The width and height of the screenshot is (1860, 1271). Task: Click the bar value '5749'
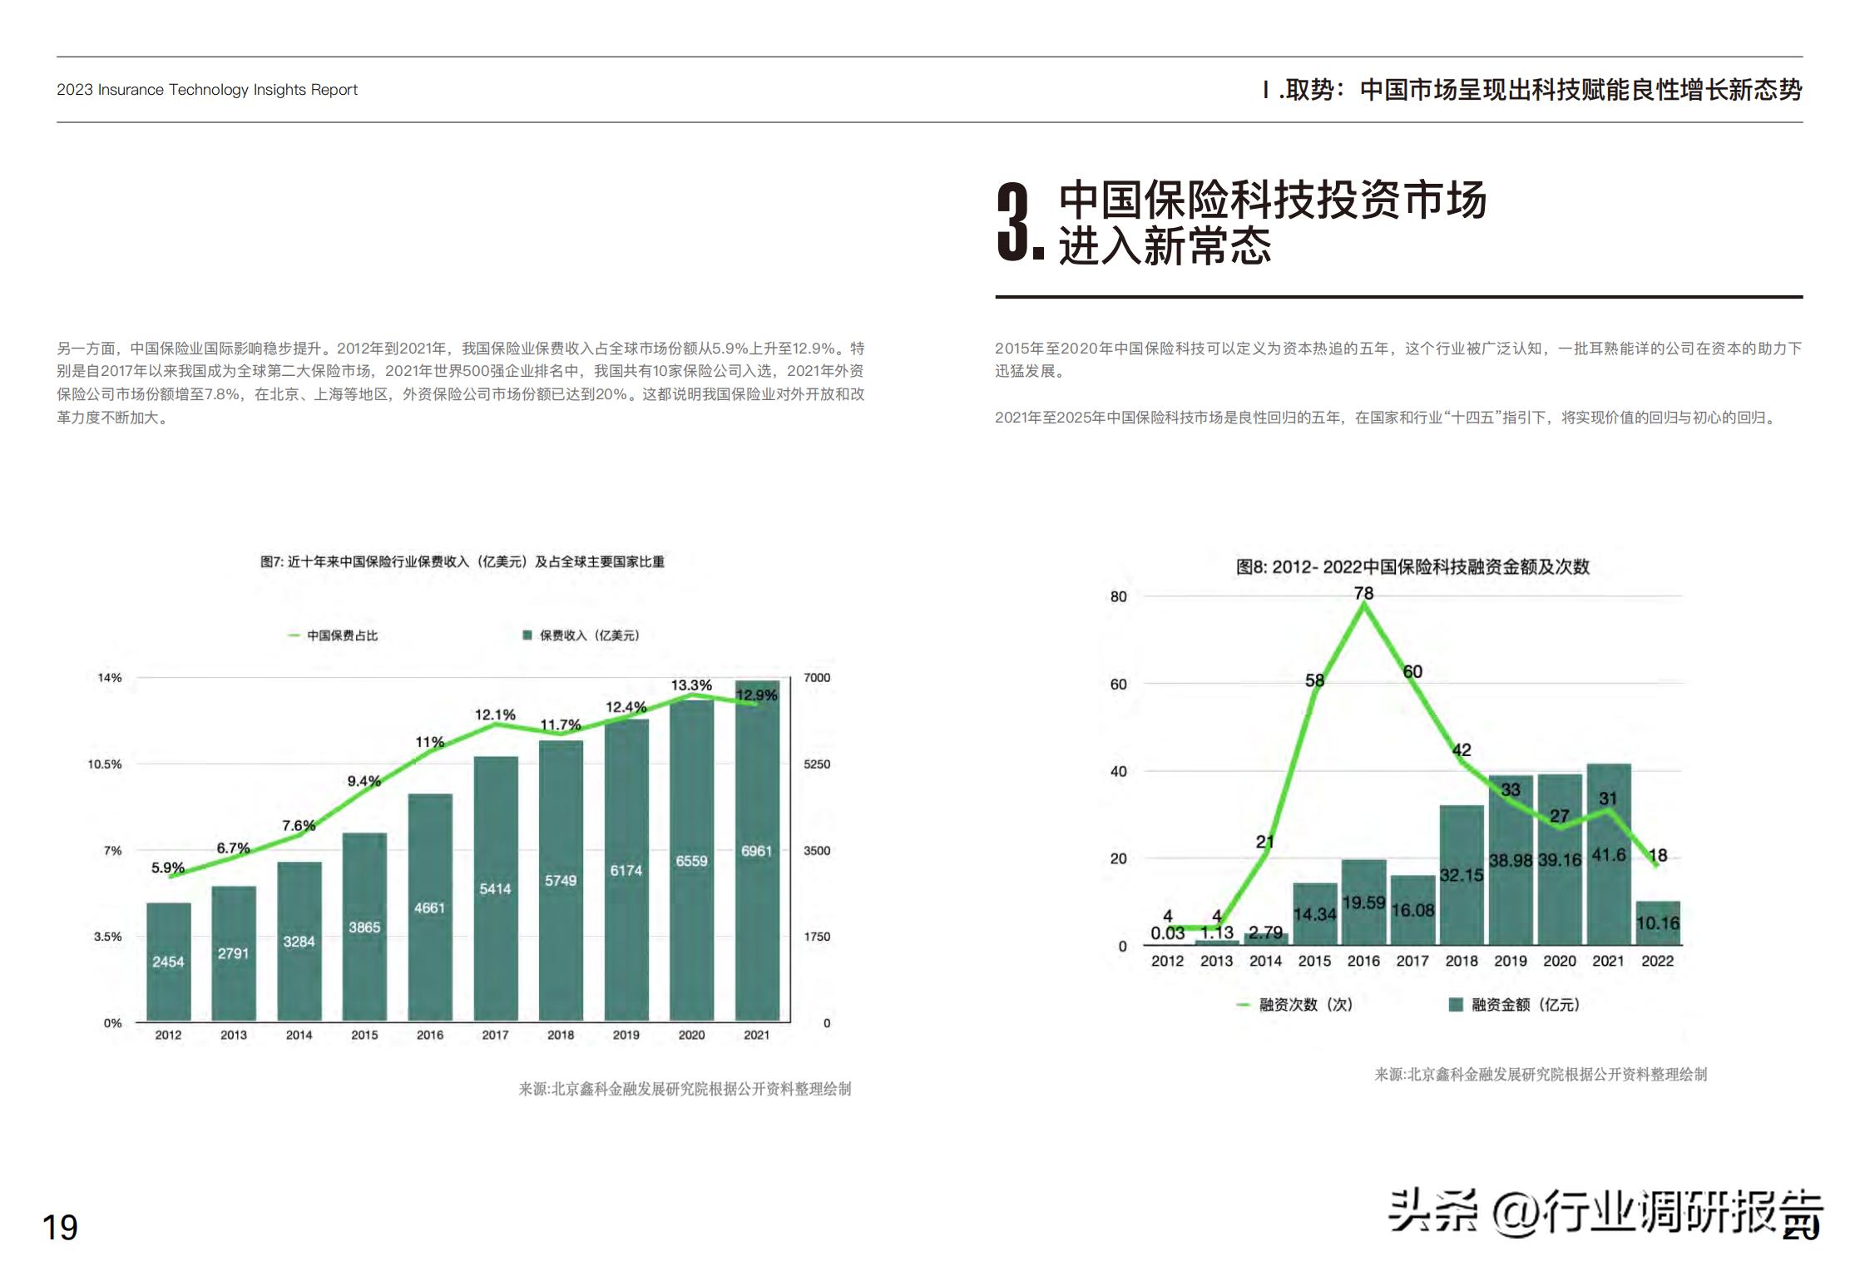[561, 880]
